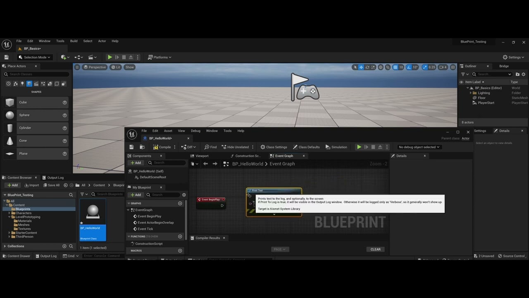Screen dimensions: 529x298
Task: Open Class Defaults in the Blueprint toolbar
Action: pyautogui.click(x=306, y=147)
